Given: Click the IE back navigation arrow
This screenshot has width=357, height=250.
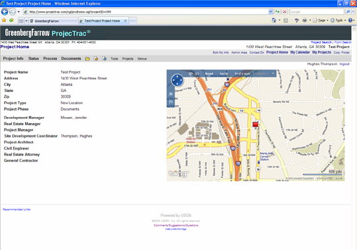Looking at the screenshot, I should click(5, 12).
